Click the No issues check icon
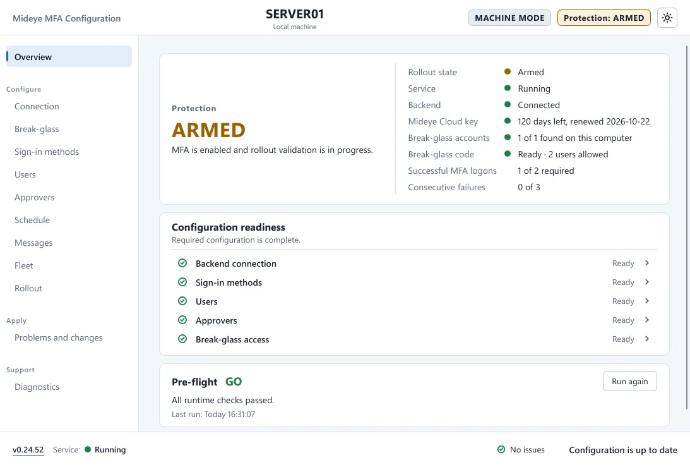The height and width of the screenshot is (467, 690). click(x=501, y=449)
